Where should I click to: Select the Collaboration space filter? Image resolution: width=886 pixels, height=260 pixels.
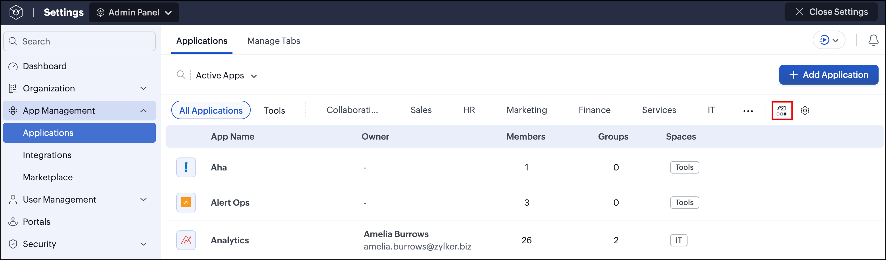tap(352, 110)
